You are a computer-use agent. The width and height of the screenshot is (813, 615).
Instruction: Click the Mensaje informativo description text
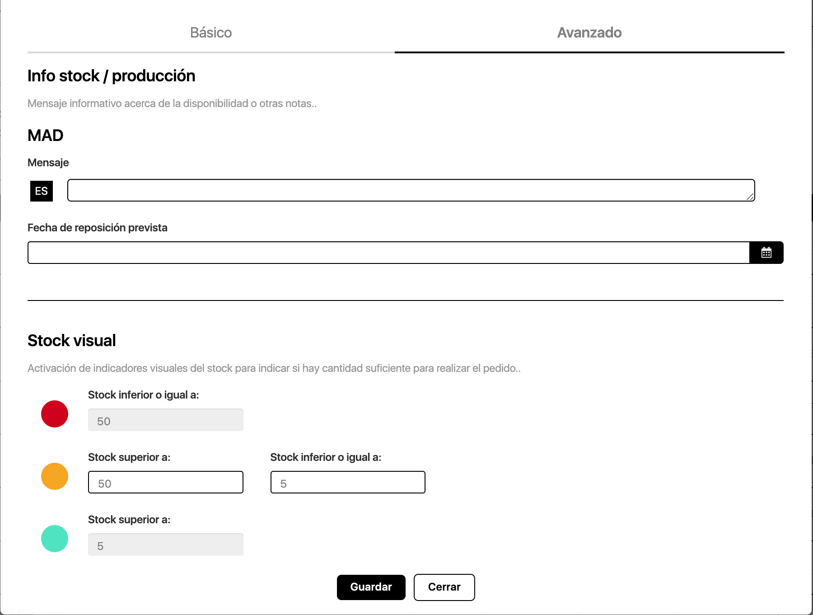tap(172, 103)
